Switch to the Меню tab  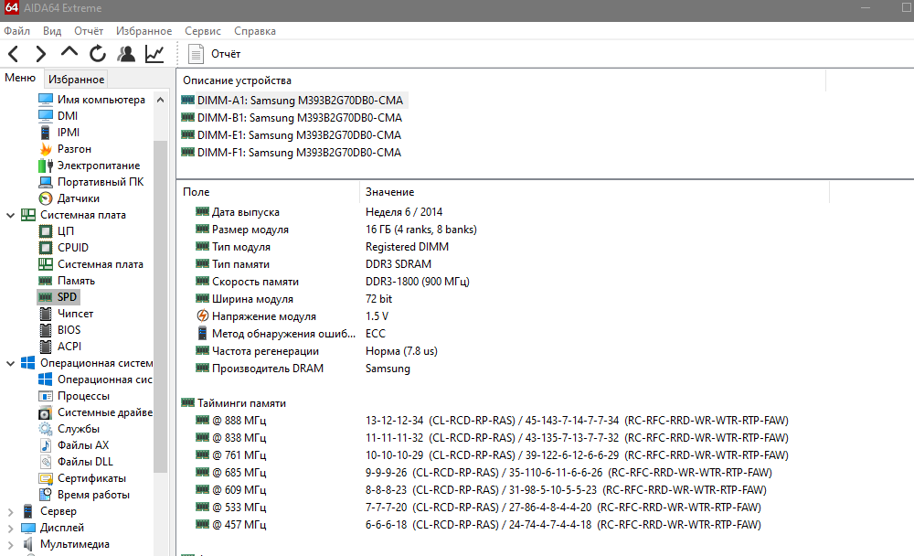(x=20, y=78)
